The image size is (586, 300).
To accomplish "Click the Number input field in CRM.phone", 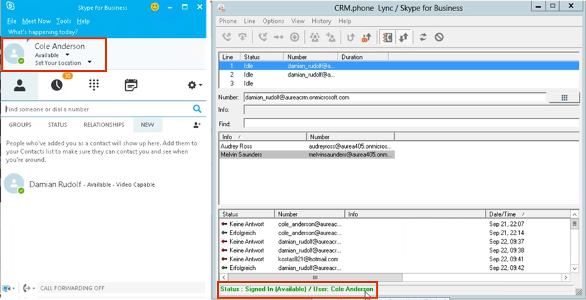I will pyautogui.click(x=395, y=98).
